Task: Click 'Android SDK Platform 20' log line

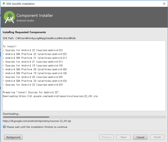Action: 35,69
